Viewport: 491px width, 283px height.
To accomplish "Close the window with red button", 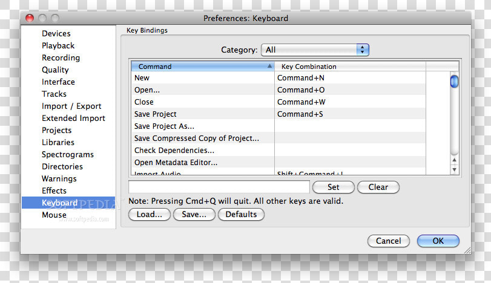I will [30, 18].
